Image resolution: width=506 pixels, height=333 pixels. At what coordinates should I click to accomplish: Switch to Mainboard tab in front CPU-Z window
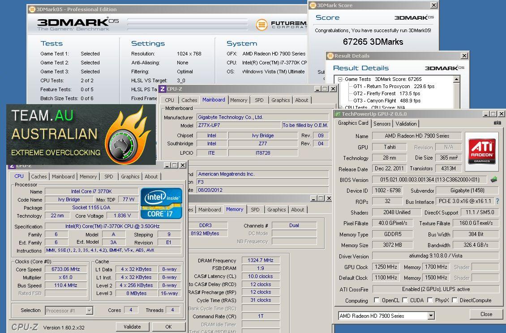(63, 177)
